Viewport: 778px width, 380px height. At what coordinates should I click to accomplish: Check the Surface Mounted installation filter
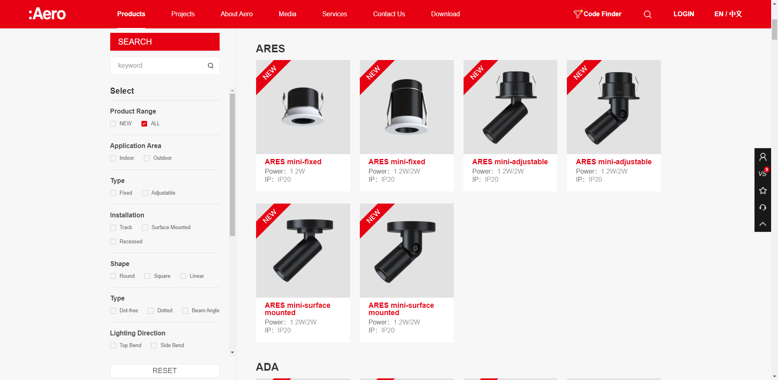(145, 228)
